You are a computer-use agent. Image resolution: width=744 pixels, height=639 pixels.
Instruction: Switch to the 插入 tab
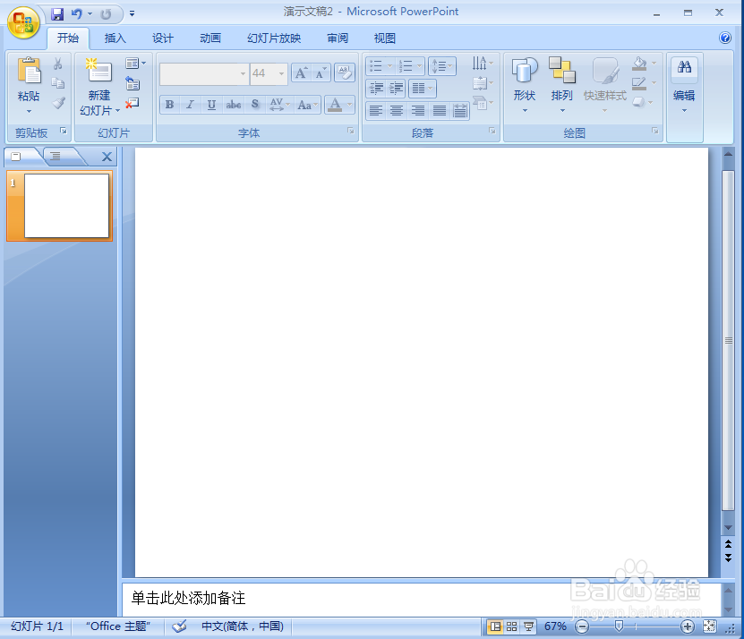click(115, 38)
